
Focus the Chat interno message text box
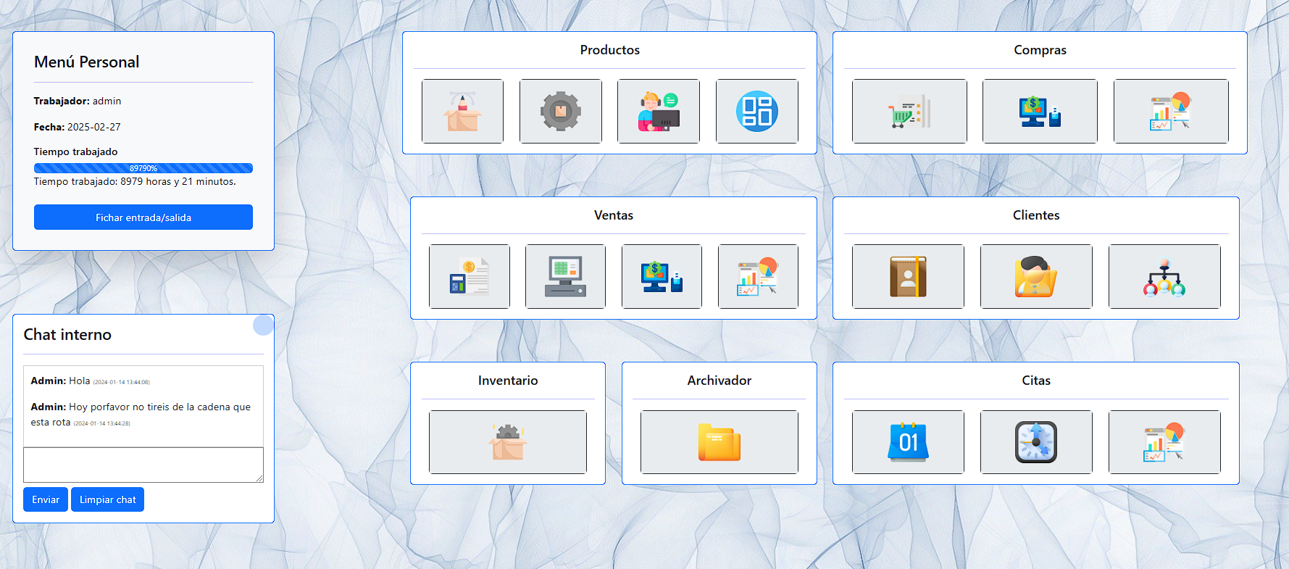[x=143, y=465]
